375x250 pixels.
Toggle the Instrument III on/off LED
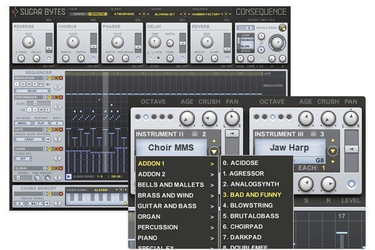click(350, 184)
